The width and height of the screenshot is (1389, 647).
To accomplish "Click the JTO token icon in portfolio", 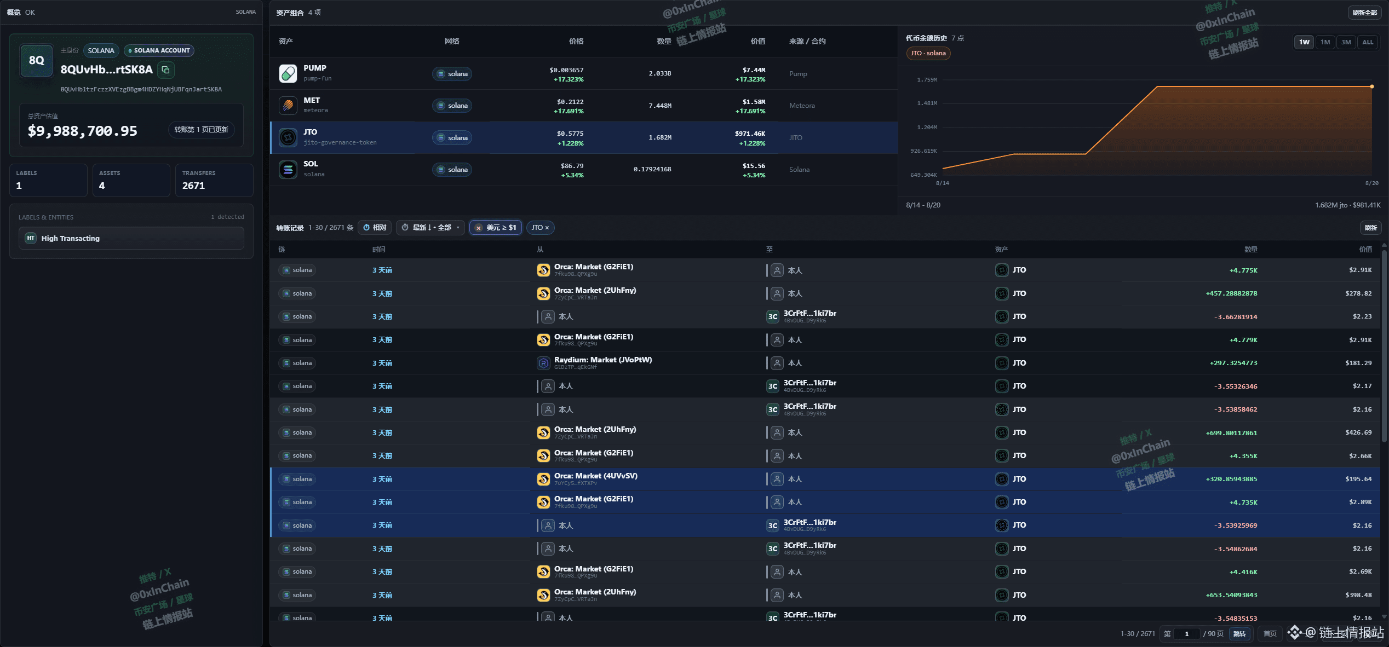I will click(288, 137).
